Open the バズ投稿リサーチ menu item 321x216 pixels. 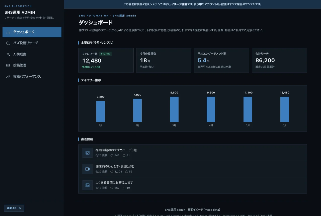32,43
